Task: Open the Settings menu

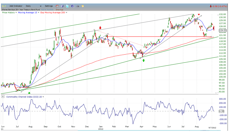Action: pyautogui.click(x=49, y=6)
